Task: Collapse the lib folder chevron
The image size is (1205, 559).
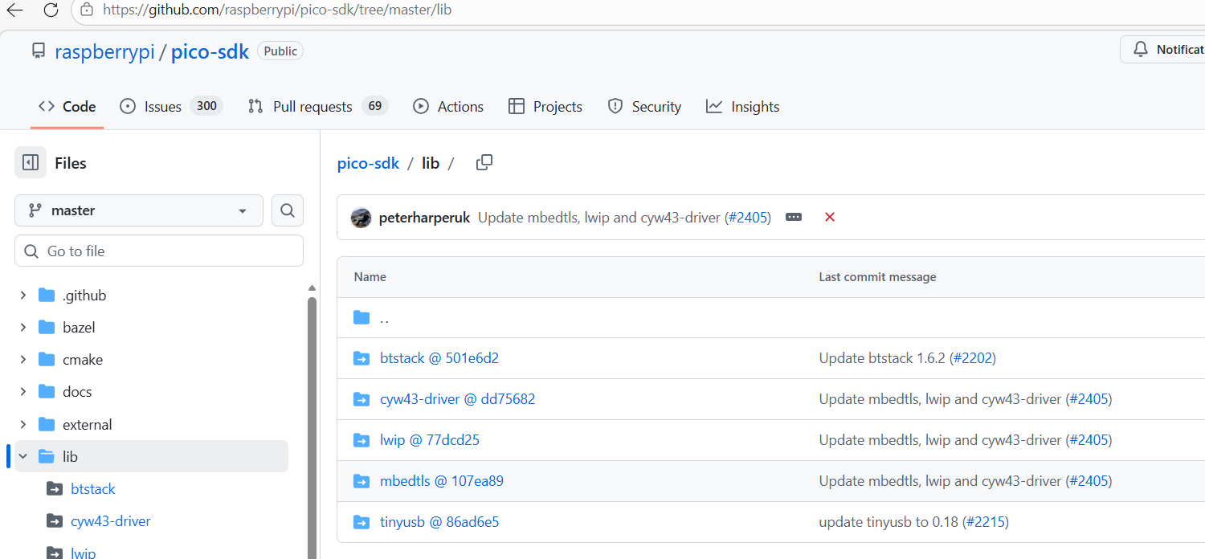Action: [23, 456]
